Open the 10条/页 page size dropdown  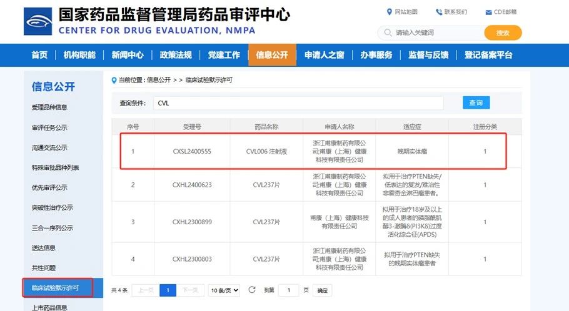(224, 290)
